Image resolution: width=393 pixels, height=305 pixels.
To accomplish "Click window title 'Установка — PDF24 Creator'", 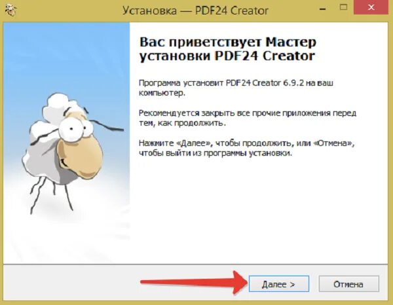I will point(195,10).
